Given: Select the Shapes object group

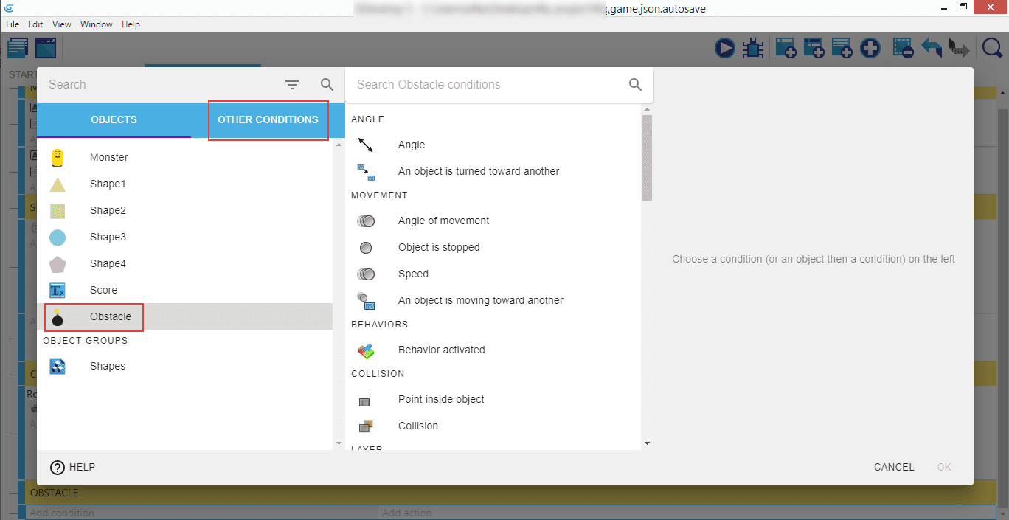Looking at the screenshot, I should coord(107,366).
